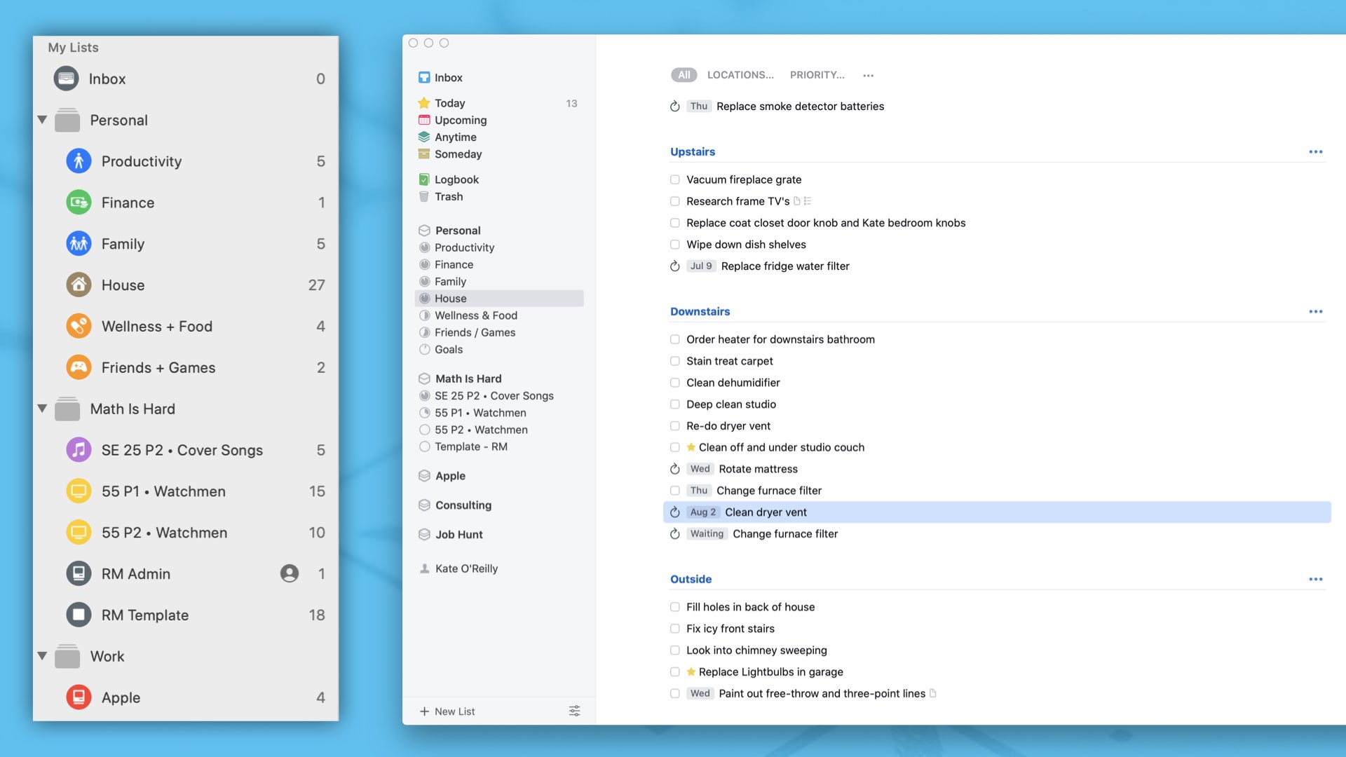Viewport: 1346px width, 757px height.
Task: Open the Job Hunt area
Action: pyautogui.click(x=458, y=535)
